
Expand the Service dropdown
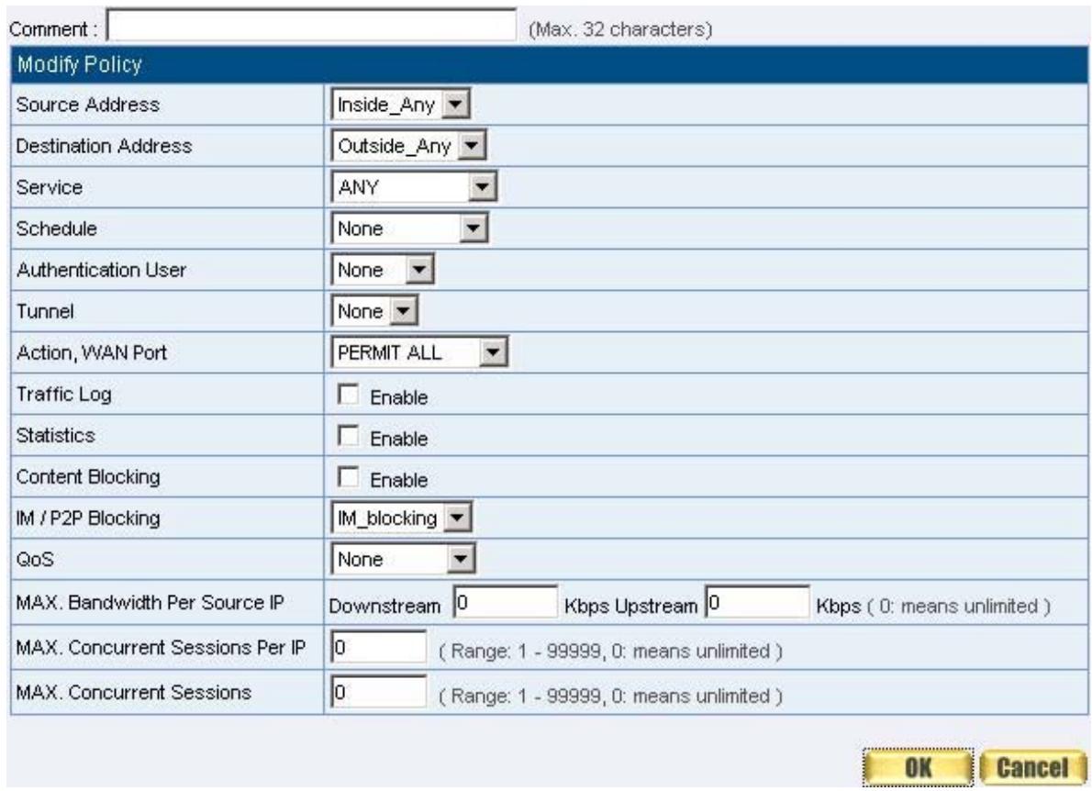click(x=414, y=187)
